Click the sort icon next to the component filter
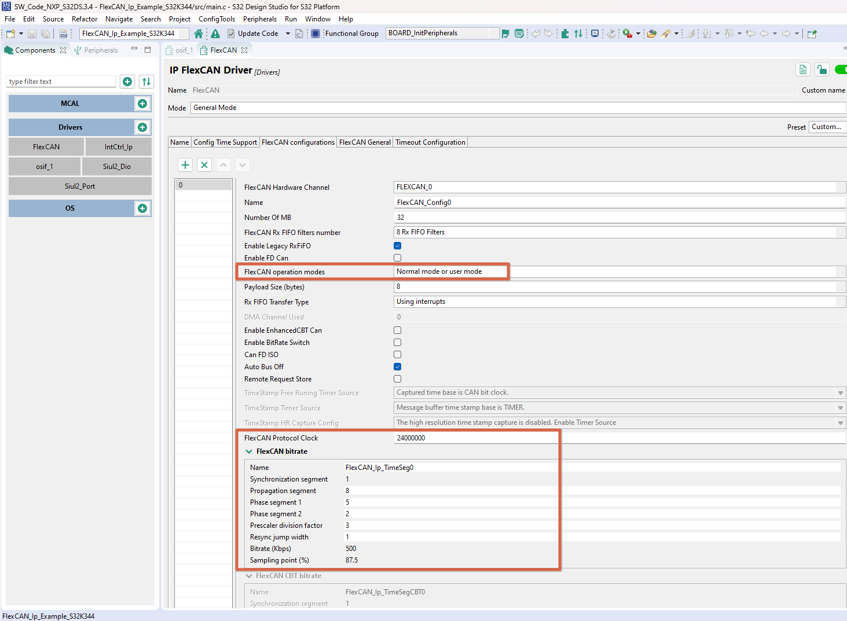The height and width of the screenshot is (621, 847). coord(146,81)
